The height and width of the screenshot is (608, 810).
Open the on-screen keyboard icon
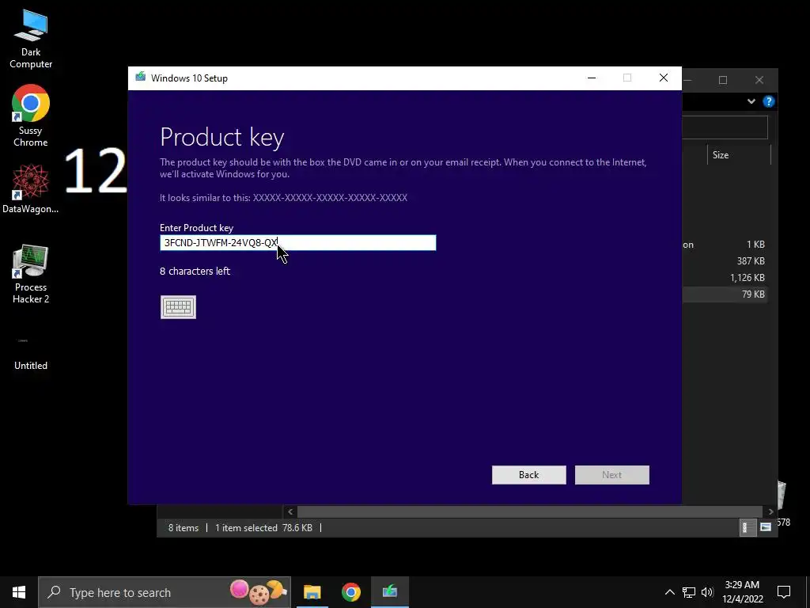pos(178,307)
